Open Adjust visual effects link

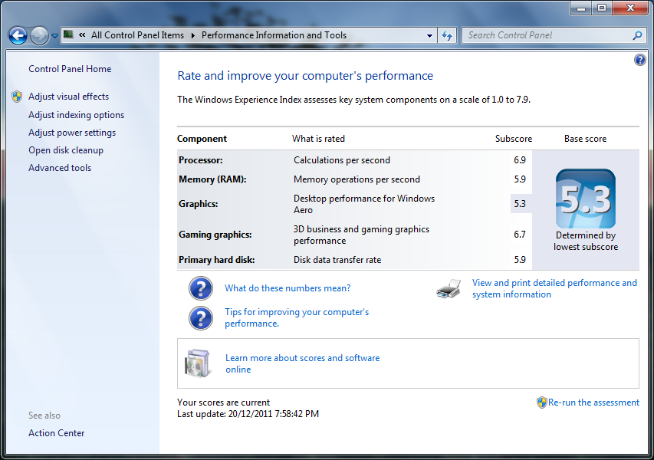click(68, 97)
